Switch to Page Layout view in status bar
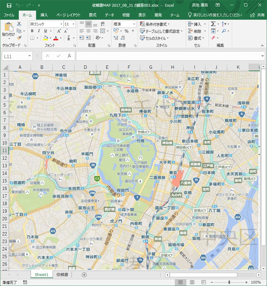Screen dimensions: 267x286 point(192,282)
